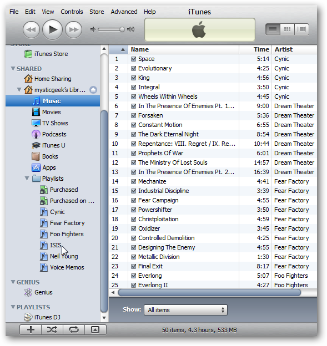This screenshot has width=327, height=346.
Task: Switch to Cover Flow view
Action: click(301, 29)
